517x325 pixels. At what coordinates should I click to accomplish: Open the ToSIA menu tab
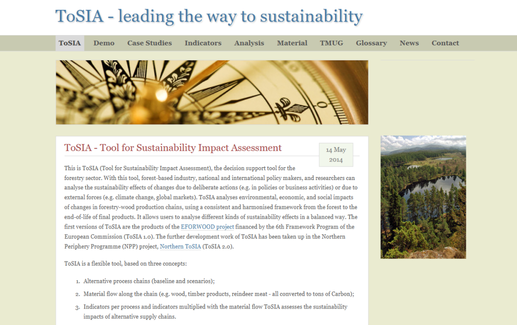(x=70, y=43)
